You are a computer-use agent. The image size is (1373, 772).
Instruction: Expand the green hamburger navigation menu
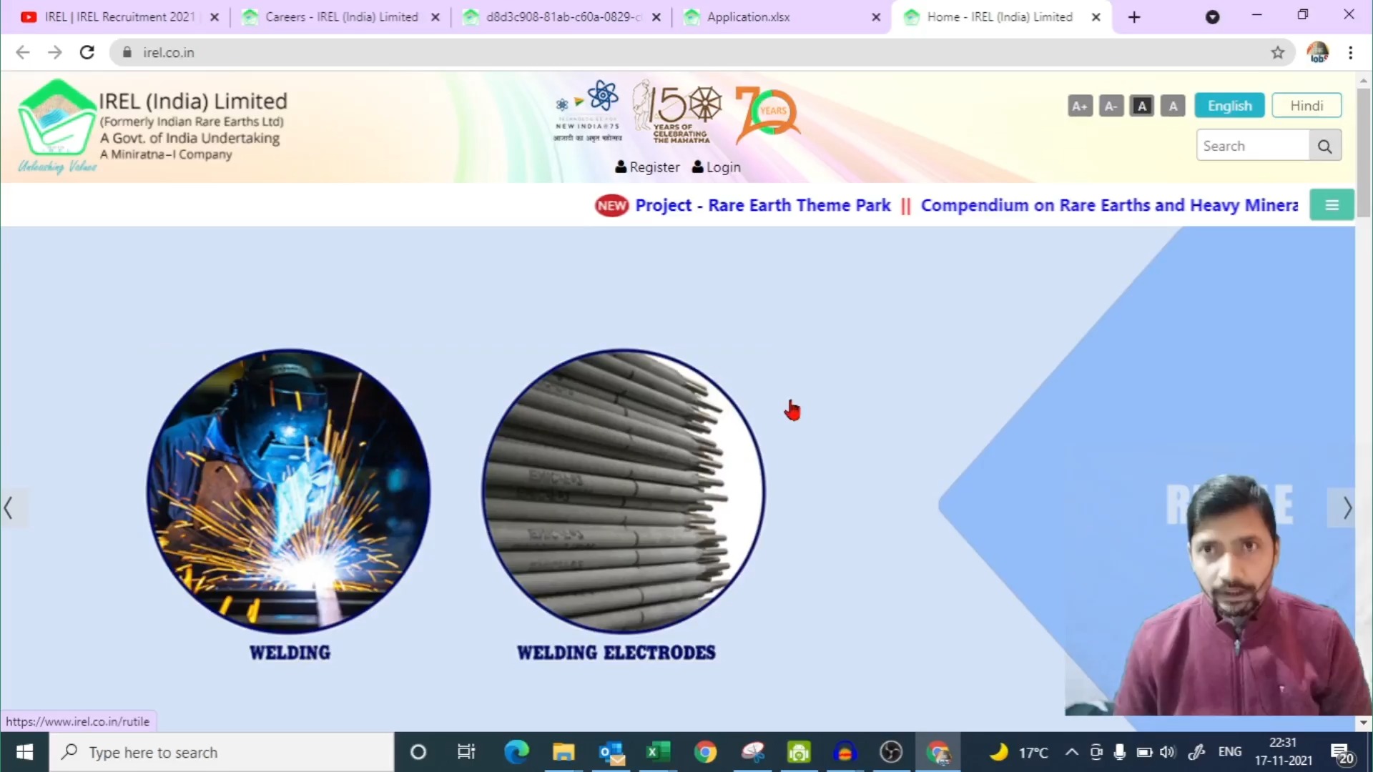pyautogui.click(x=1332, y=205)
